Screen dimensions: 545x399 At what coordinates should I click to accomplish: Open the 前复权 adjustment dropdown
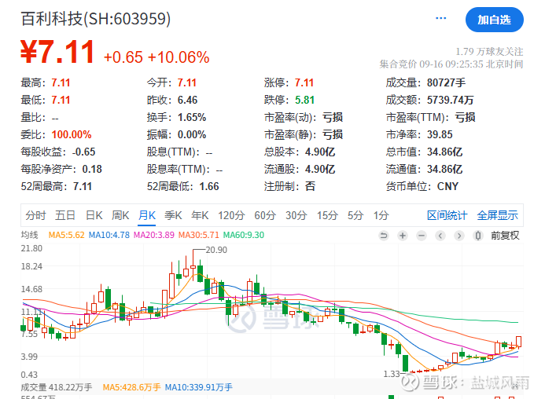(x=505, y=236)
